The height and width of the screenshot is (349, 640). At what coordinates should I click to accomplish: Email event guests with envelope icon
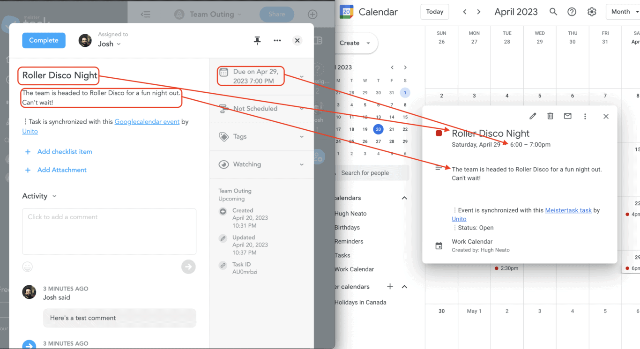pyautogui.click(x=568, y=116)
